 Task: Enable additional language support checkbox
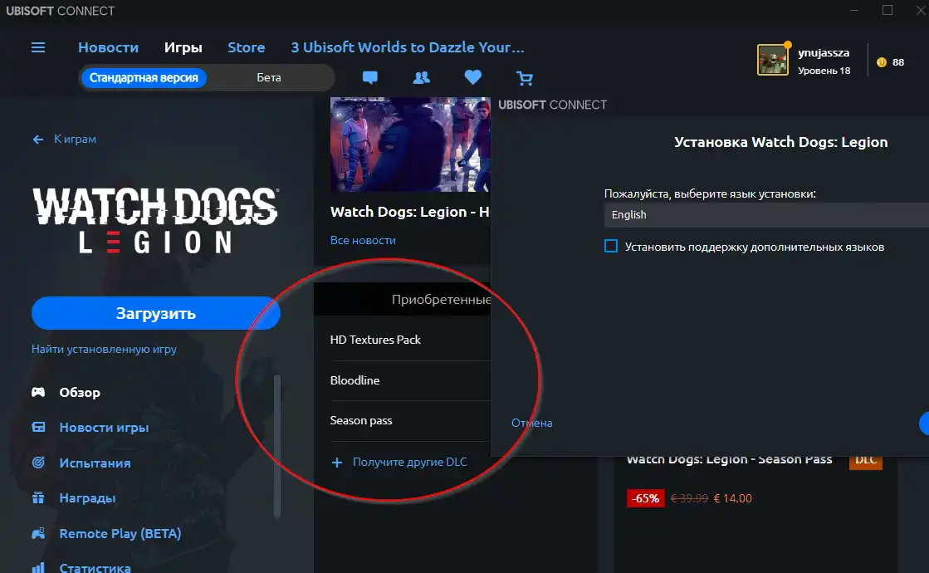click(x=611, y=246)
